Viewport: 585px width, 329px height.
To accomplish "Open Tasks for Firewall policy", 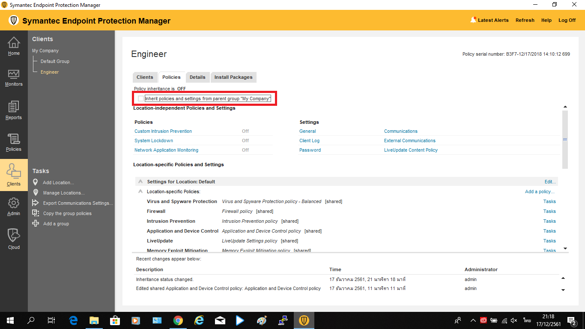I will point(549,211).
